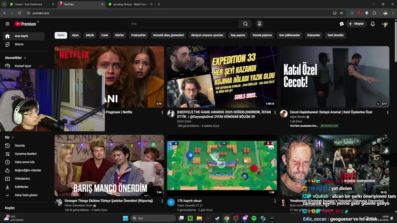Open Spotify from the taskbar
The image size is (397, 223).
click(254, 218)
